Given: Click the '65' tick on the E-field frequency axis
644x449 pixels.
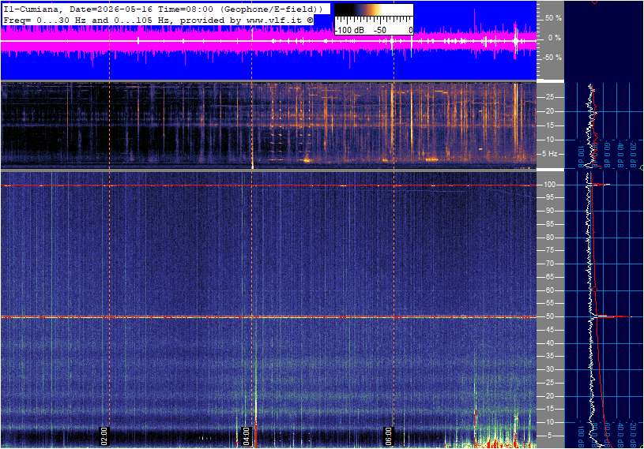Looking at the screenshot, I should 549,277.
